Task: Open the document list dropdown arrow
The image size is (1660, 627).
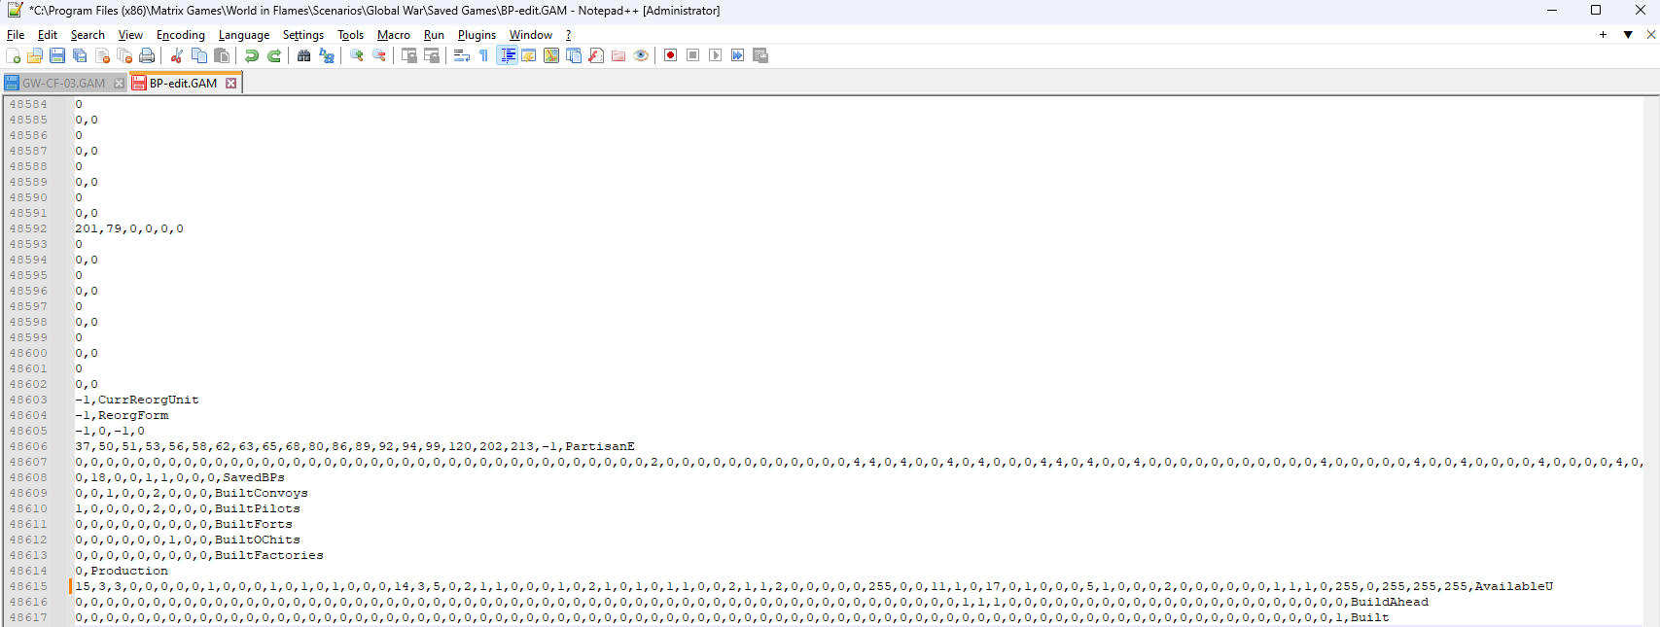Action: pyautogui.click(x=1628, y=35)
